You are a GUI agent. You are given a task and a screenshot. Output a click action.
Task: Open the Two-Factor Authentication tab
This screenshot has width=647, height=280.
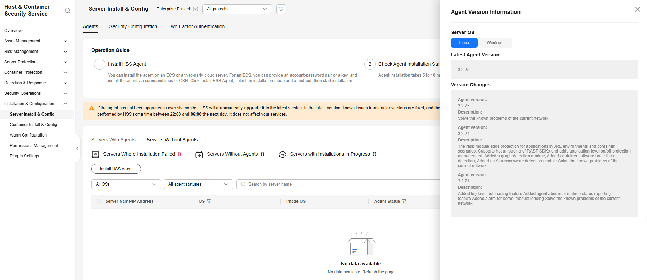point(197,26)
